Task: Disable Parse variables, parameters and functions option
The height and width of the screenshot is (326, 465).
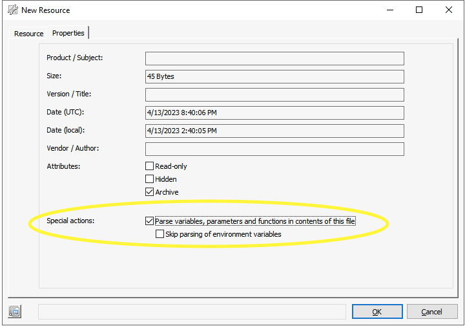Action: pos(150,221)
